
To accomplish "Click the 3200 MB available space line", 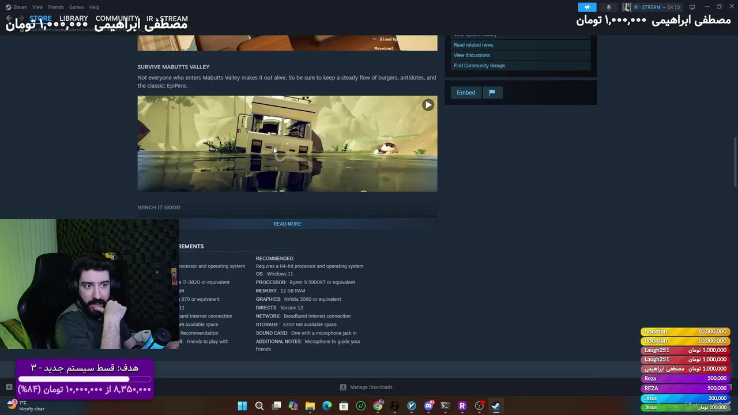I will 296,325.
